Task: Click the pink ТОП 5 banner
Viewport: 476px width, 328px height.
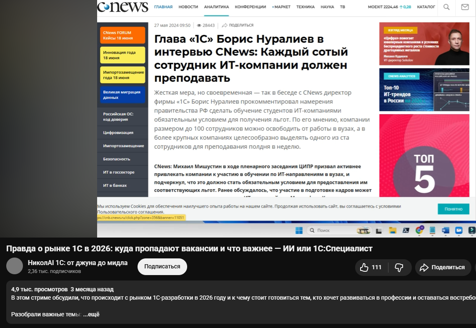Action: pyautogui.click(x=424, y=155)
